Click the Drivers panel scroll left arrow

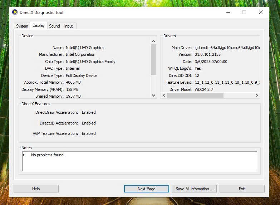164,96
